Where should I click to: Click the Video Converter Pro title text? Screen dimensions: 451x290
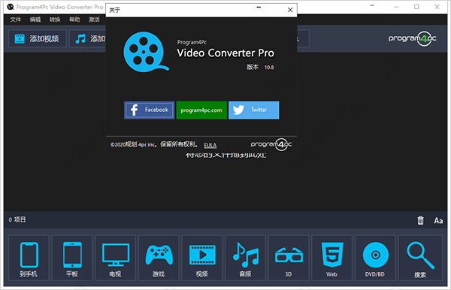point(225,53)
